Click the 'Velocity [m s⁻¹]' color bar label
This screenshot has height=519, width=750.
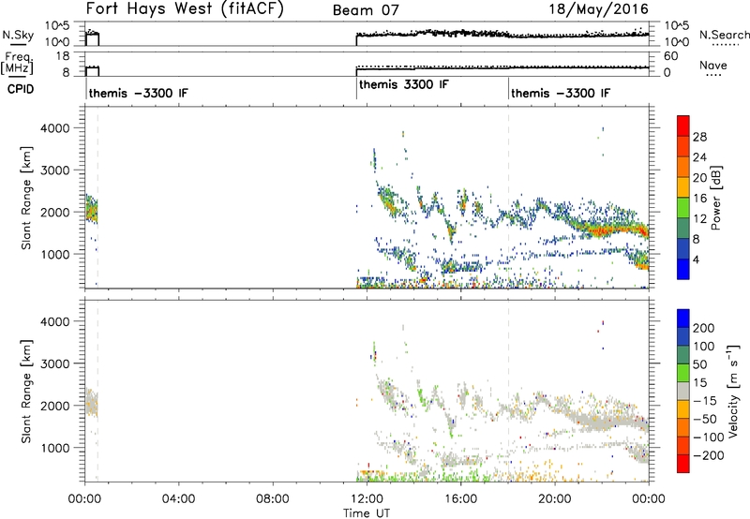[733, 391]
